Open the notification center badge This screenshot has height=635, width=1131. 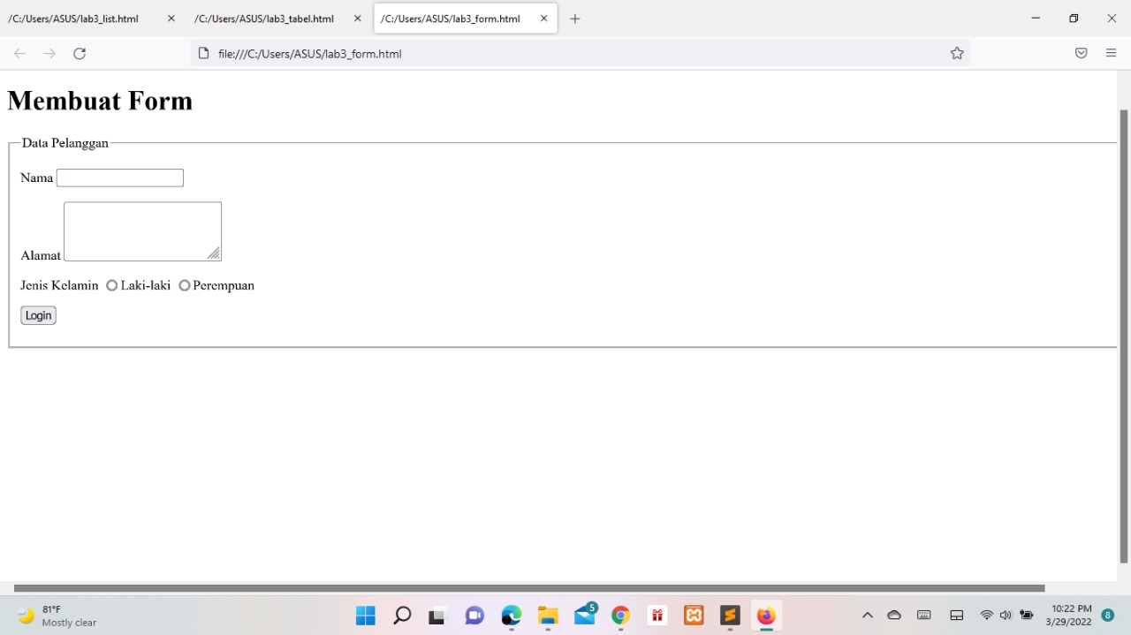(1108, 616)
